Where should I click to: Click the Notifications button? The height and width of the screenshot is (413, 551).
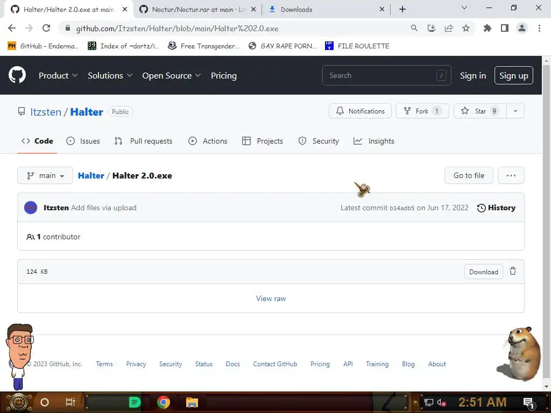(x=360, y=111)
